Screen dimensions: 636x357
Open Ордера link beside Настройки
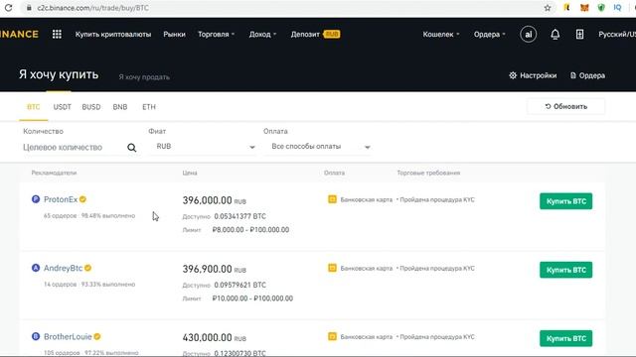(x=587, y=75)
